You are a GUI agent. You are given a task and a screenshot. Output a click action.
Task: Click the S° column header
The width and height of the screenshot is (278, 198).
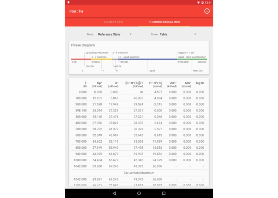[113, 84]
